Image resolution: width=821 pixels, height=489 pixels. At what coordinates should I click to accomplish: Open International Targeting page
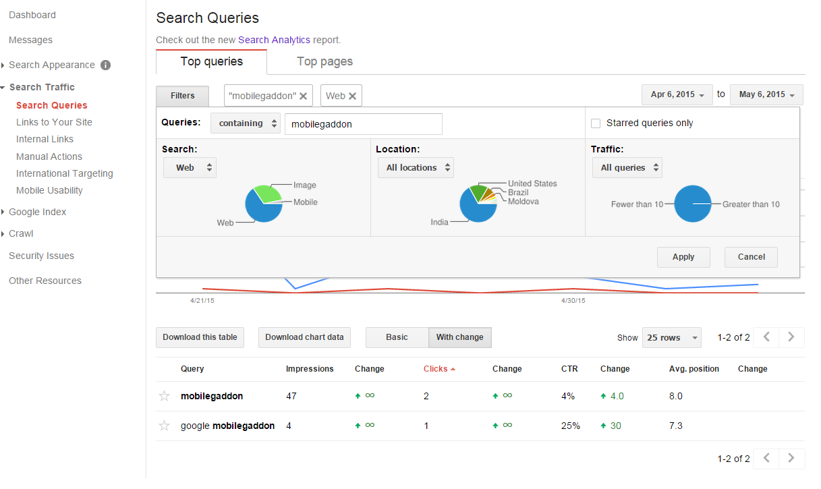(65, 173)
